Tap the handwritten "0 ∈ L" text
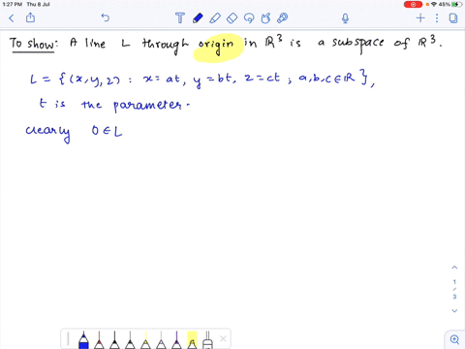Image resolution: width=465 pixels, height=349 pixels. coord(107,131)
